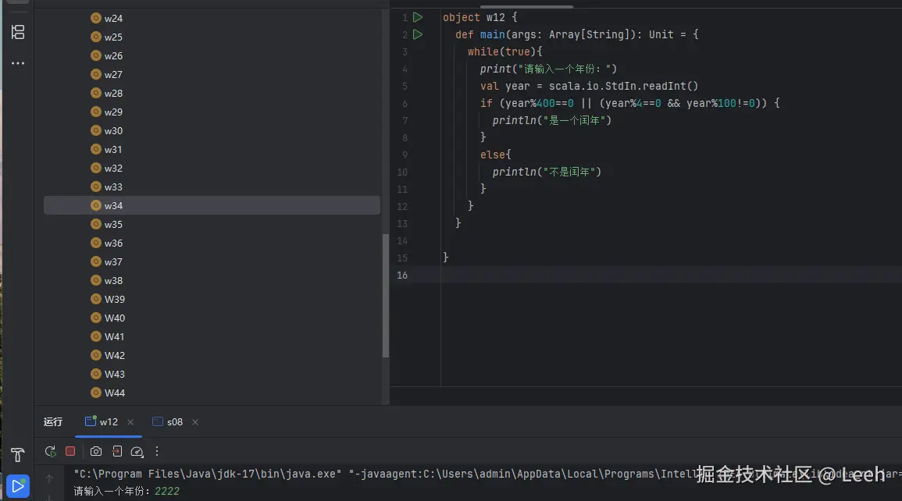Open more options in the Run toolbar
902x501 pixels.
[x=156, y=452]
